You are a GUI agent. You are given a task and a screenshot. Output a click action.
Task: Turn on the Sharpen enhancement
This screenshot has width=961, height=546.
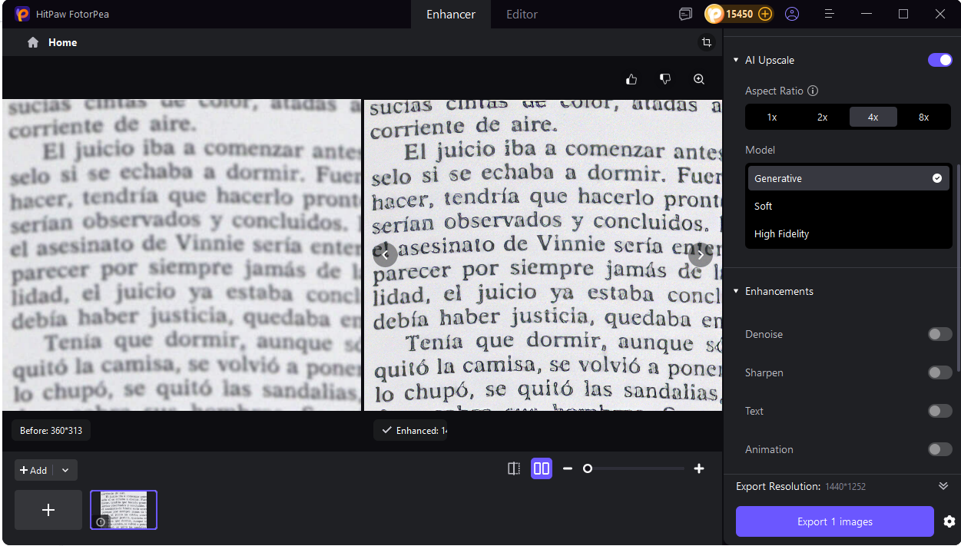click(x=939, y=372)
